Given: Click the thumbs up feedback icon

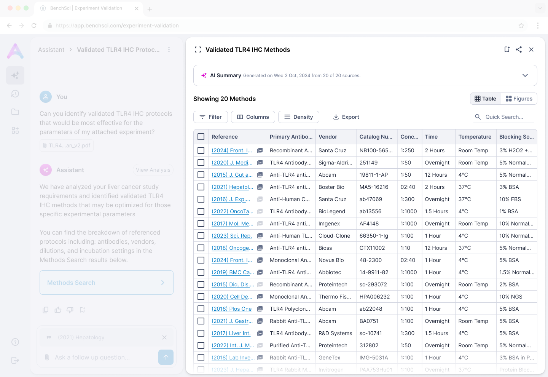Looking at the screenshot, I should 58,310.
